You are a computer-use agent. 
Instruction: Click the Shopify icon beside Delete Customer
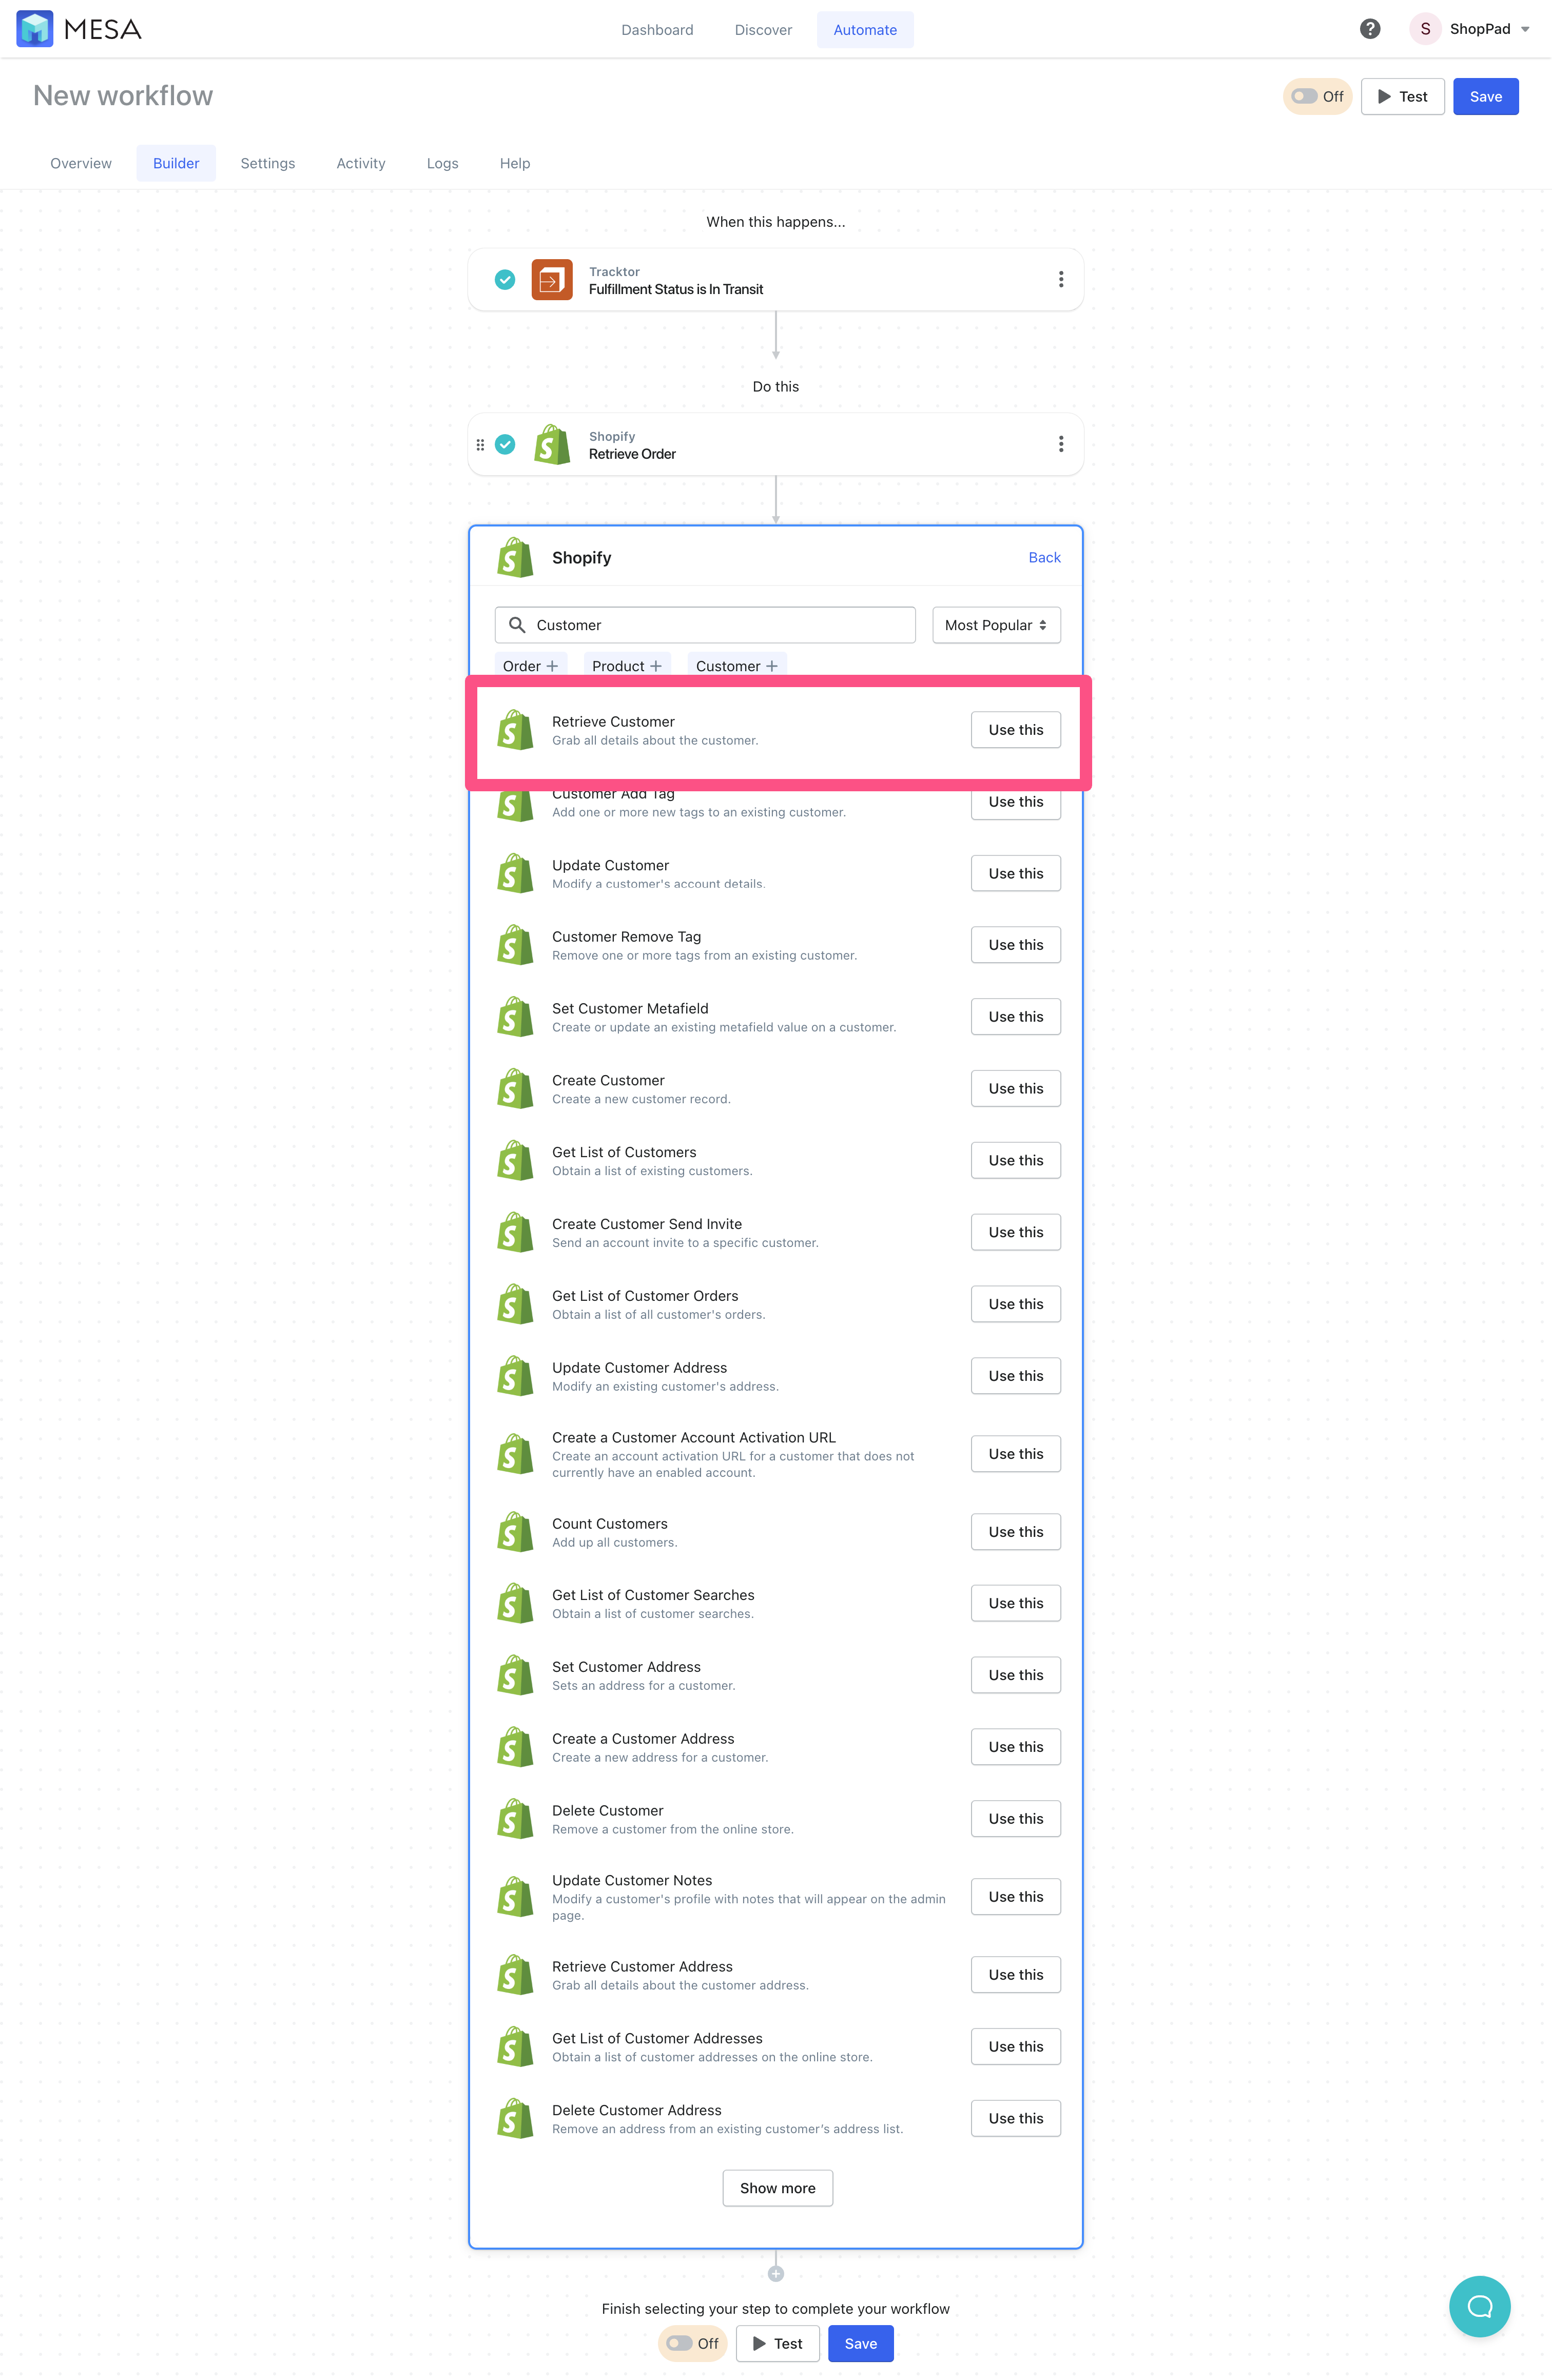point(515,1819)
